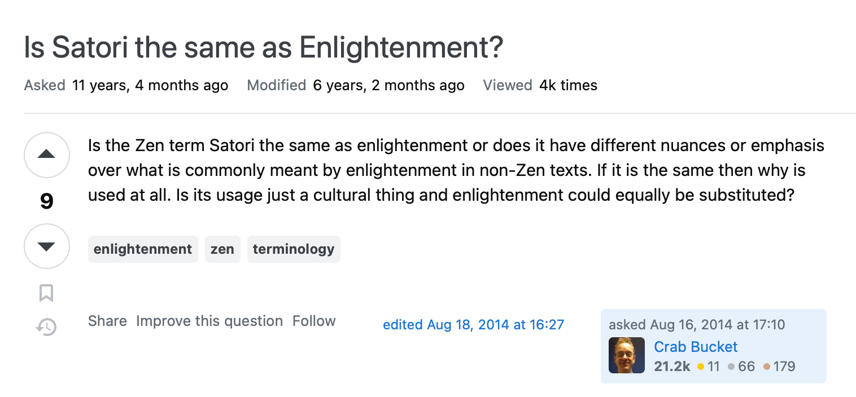The height and width of the screenshot is (397, 856).
Task: Open the enlightenment tag
Action: 143,249
